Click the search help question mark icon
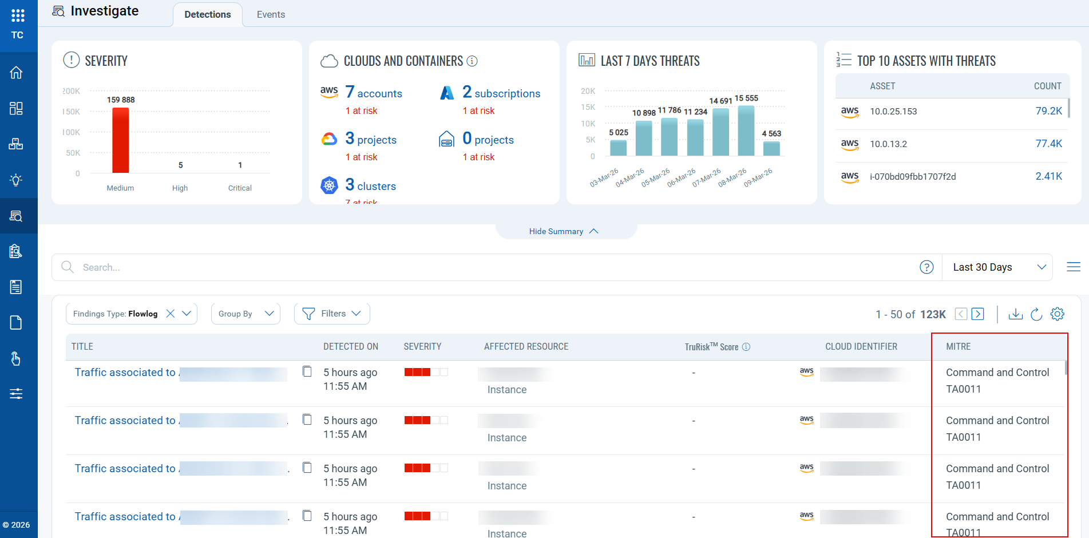1089x538 pixels. [x=926, y=267]
